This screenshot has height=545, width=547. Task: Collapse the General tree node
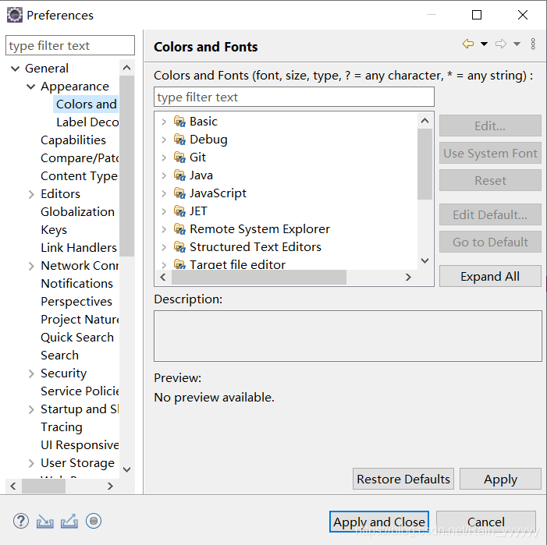coord(16,69)
